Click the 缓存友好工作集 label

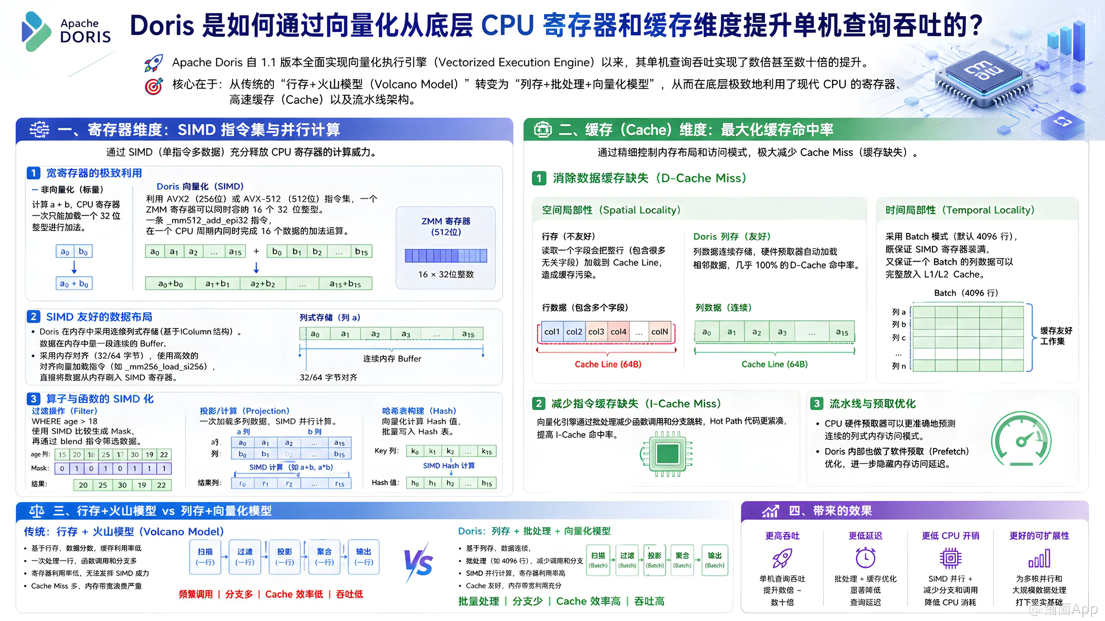(x=1056, y=336)
